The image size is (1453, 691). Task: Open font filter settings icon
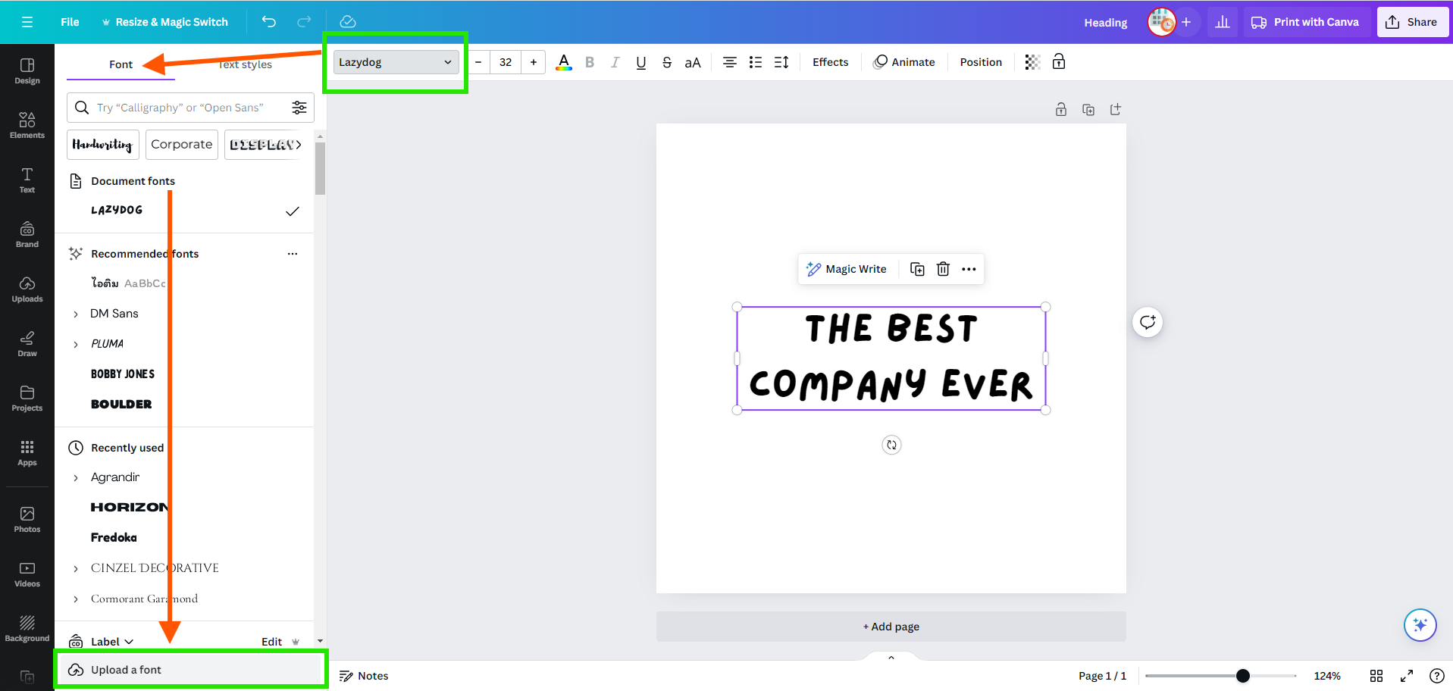pyautogui.click(x=299, y=108)
